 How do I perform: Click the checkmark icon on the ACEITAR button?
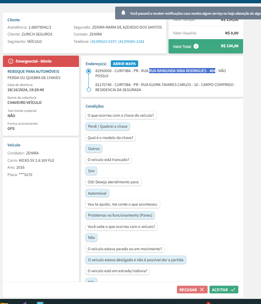(232, 290)
